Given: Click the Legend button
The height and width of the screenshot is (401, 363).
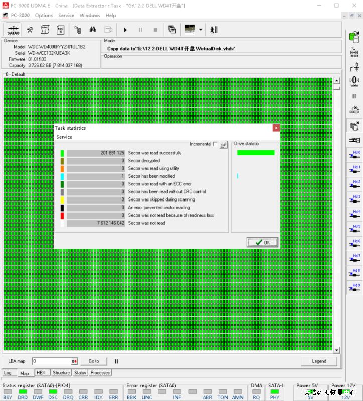Looking at the screenshot, I should (x=319, y=361).
